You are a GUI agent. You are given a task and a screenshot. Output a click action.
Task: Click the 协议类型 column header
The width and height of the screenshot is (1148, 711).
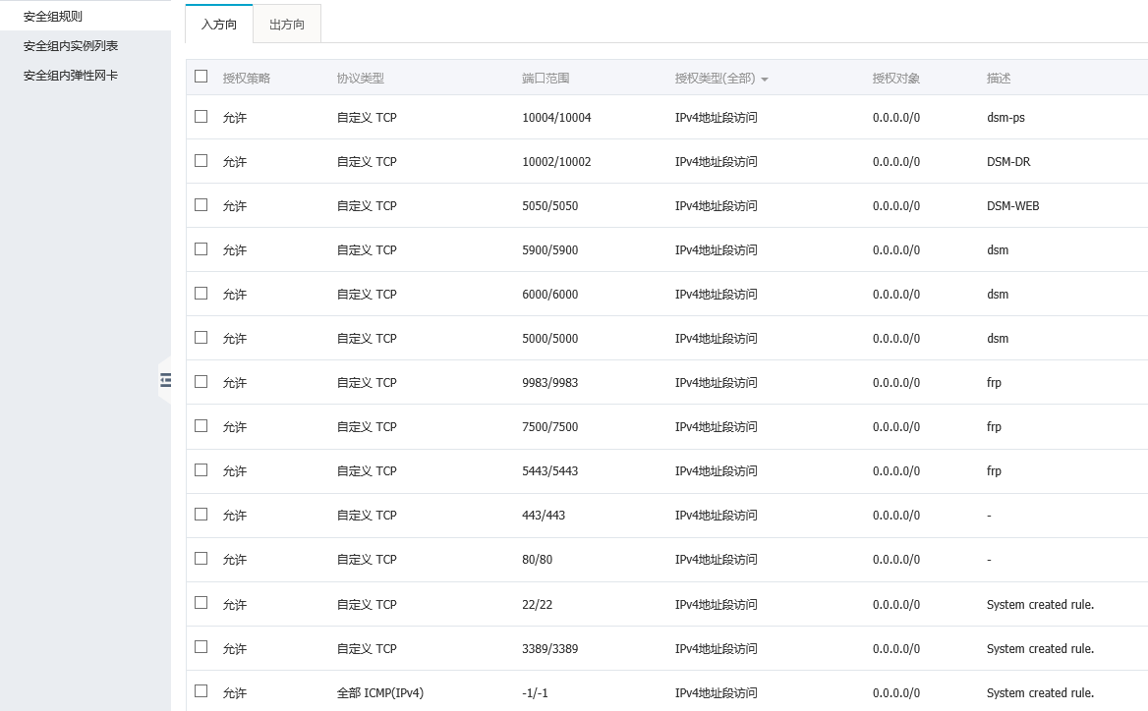(360, 79)
